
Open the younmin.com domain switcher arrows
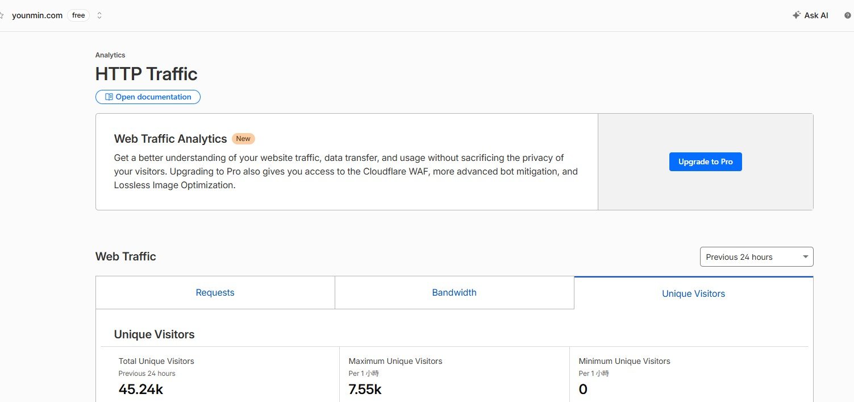point(99,15)
